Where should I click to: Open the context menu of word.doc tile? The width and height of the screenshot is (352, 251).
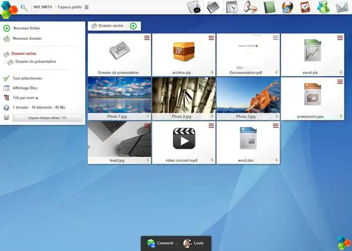coord(276,125)
